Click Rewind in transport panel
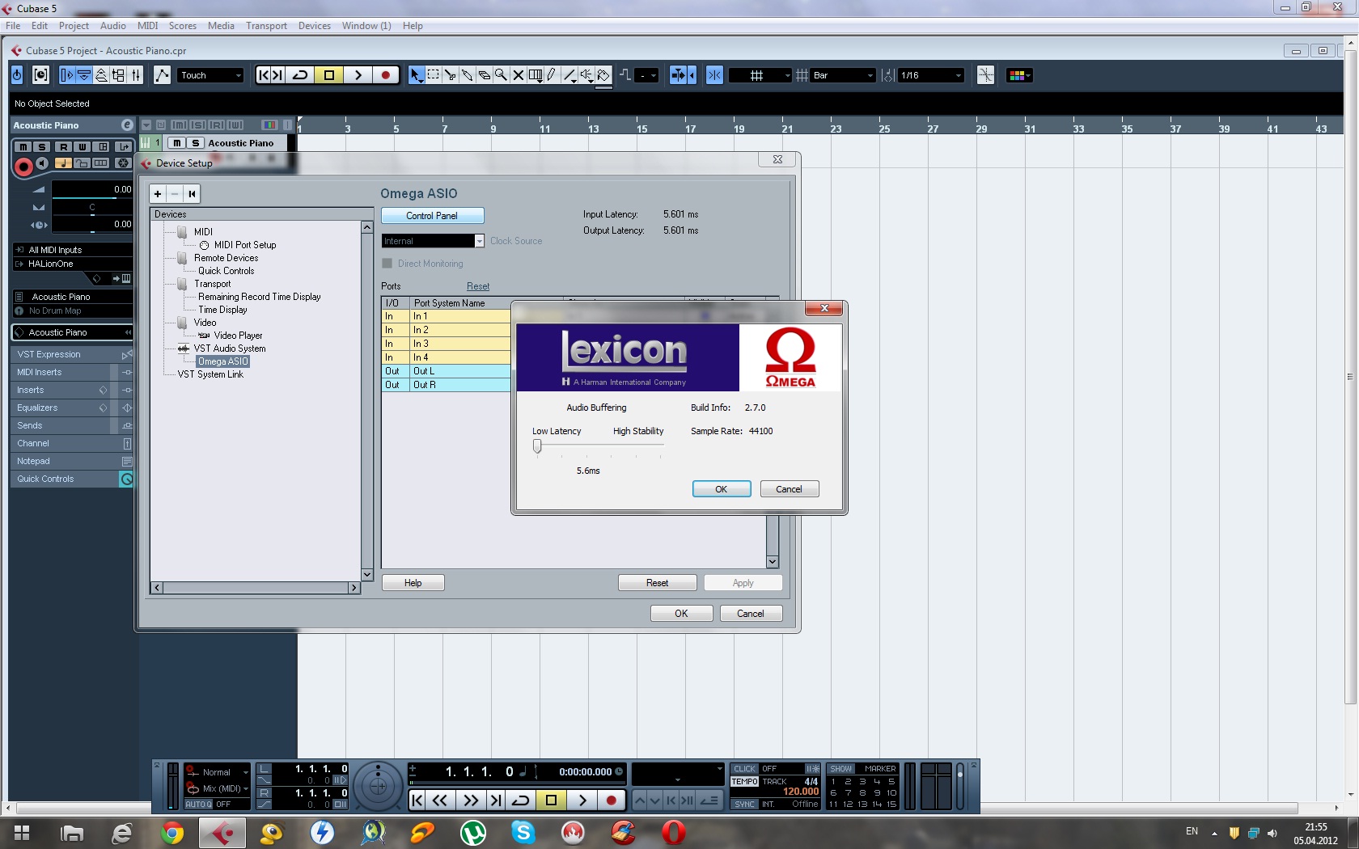 (x=440, y=800)
